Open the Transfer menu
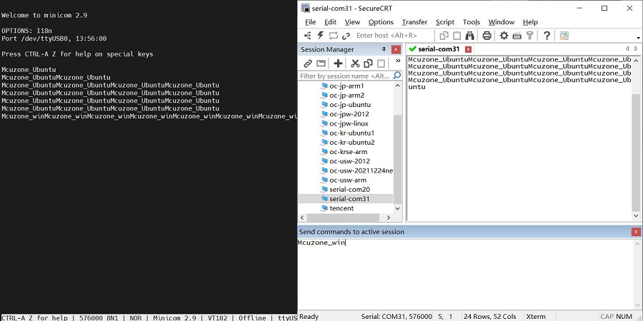Image resolution: width=643 pixels, height=321 pixels. (414, 22)
